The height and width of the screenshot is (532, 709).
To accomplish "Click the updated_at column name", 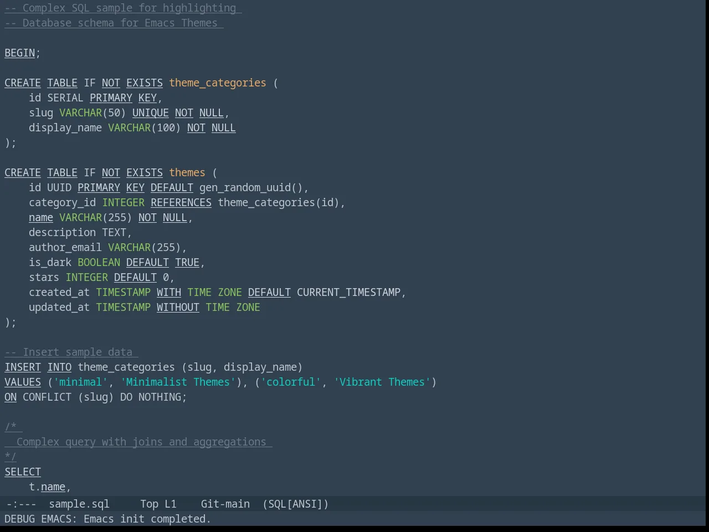I will pyautogui.click(x=59, y=308).
